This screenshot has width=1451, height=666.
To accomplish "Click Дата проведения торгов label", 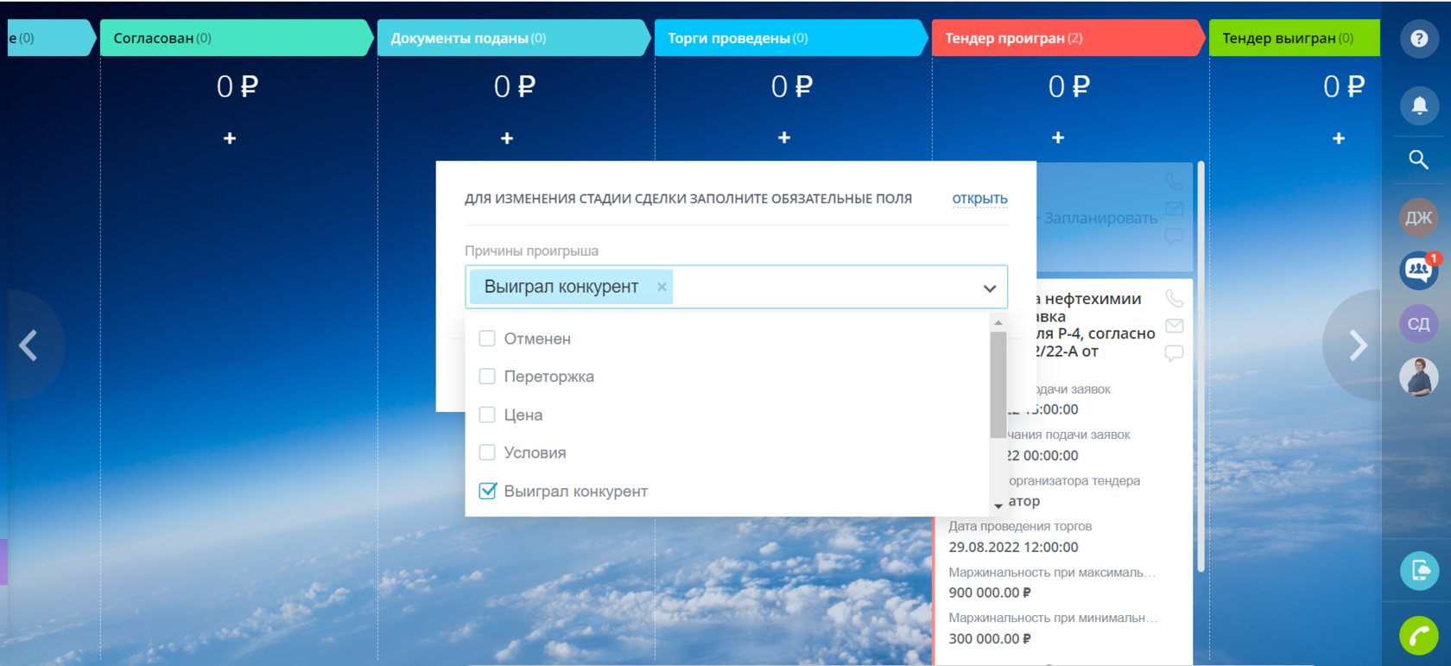I will point(1020,526).
